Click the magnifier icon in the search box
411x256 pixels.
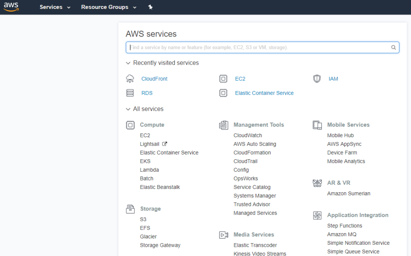pyautogui.click(x=393, y=47)
